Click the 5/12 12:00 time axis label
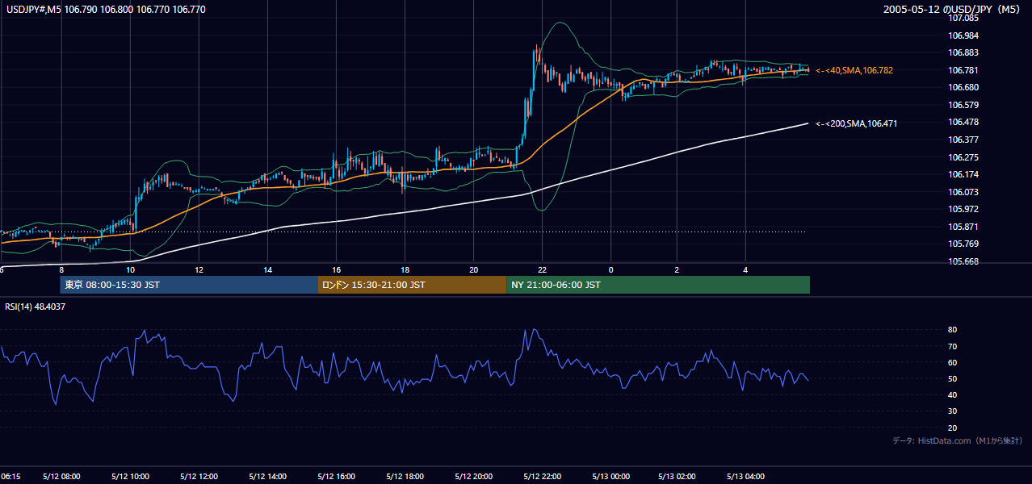Image resolution: width=1032 pixels, height=484 pixels. click(x=199, y=476)
